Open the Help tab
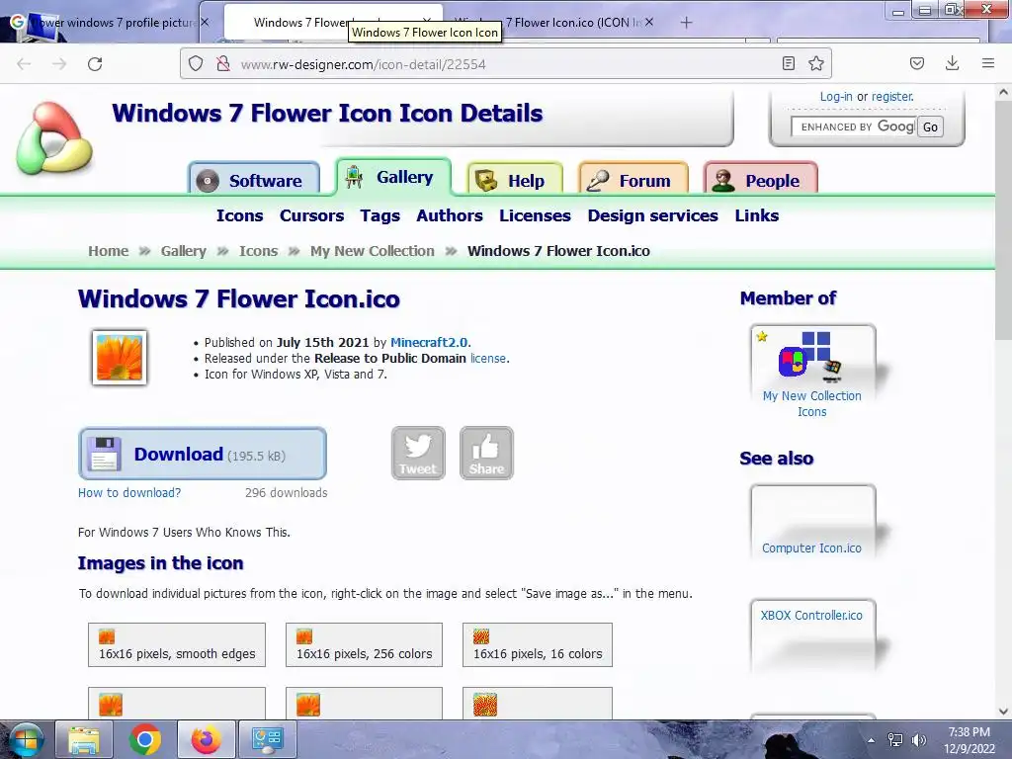1012x759 pixels. point(515,180)
